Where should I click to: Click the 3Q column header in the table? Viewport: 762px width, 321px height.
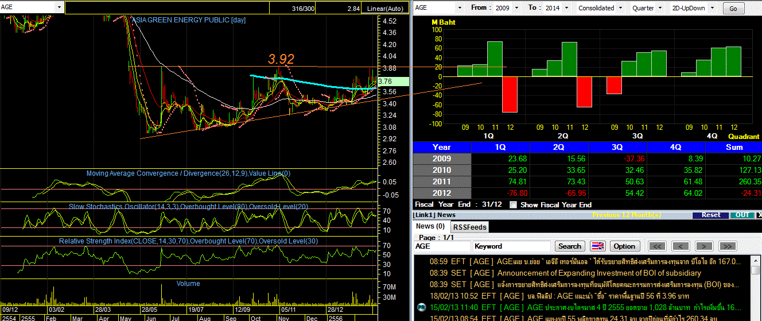click(617, 147)
